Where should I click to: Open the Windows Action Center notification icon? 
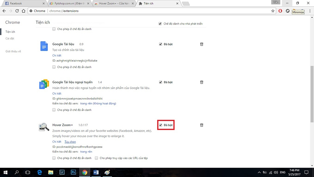[x=306, y=172]
